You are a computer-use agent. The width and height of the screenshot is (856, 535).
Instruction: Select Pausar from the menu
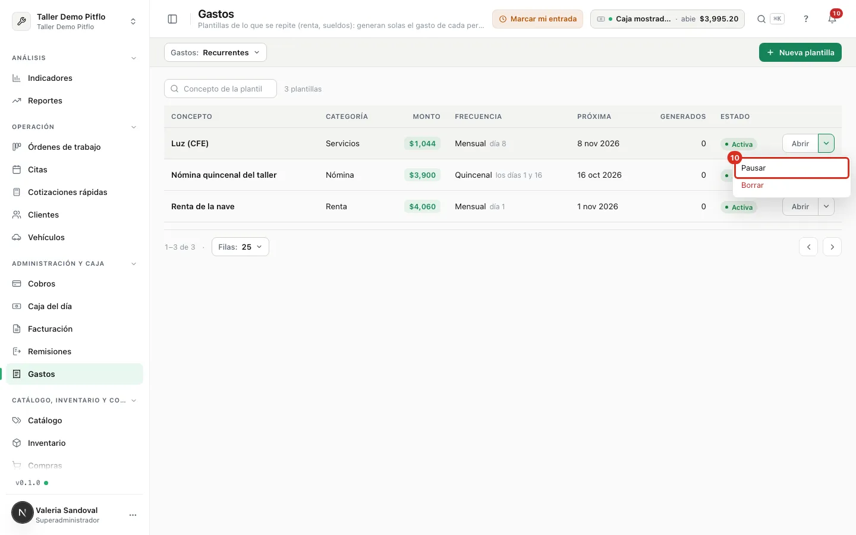[791, 168]
